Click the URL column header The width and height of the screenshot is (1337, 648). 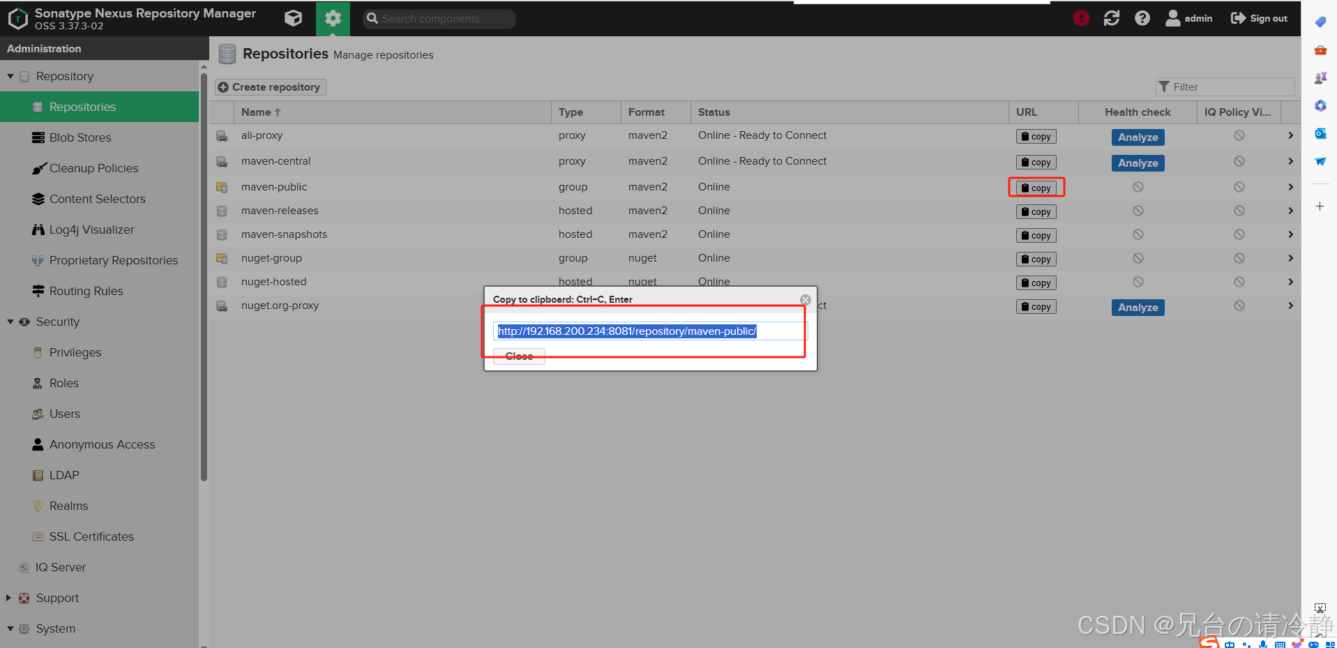[1043, 112]
